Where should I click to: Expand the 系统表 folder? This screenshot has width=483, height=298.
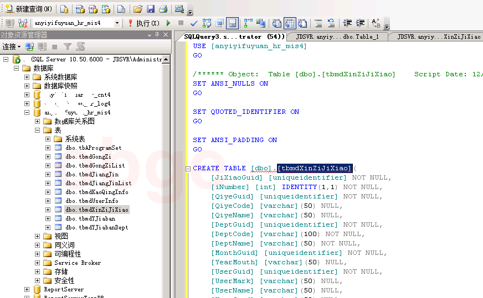(x=48, y=139)
